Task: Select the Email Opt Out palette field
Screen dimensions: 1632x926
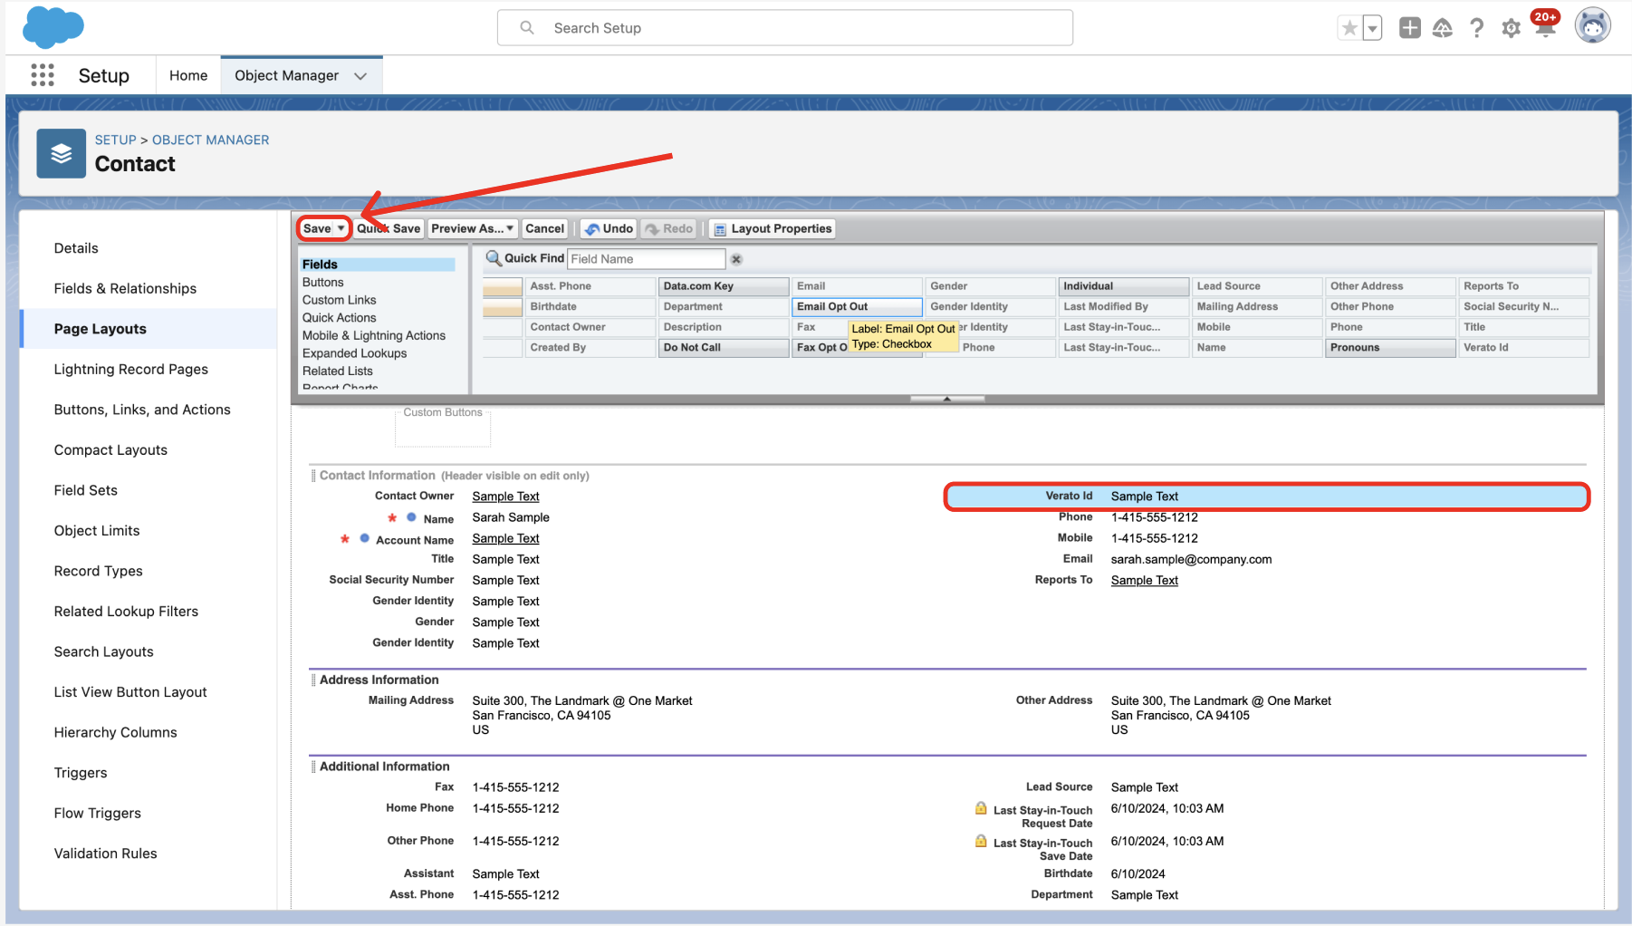Action: (857, 306)
